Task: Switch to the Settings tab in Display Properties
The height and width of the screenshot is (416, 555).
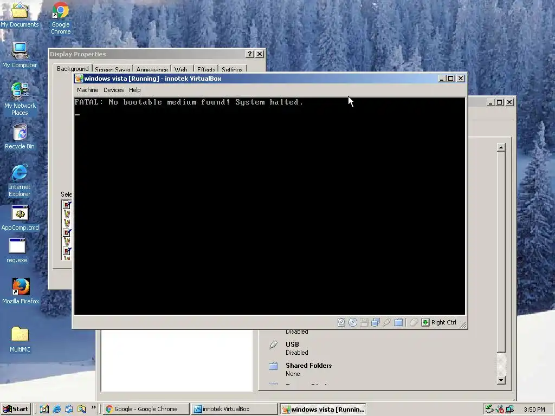Action: tap(232, 69)
